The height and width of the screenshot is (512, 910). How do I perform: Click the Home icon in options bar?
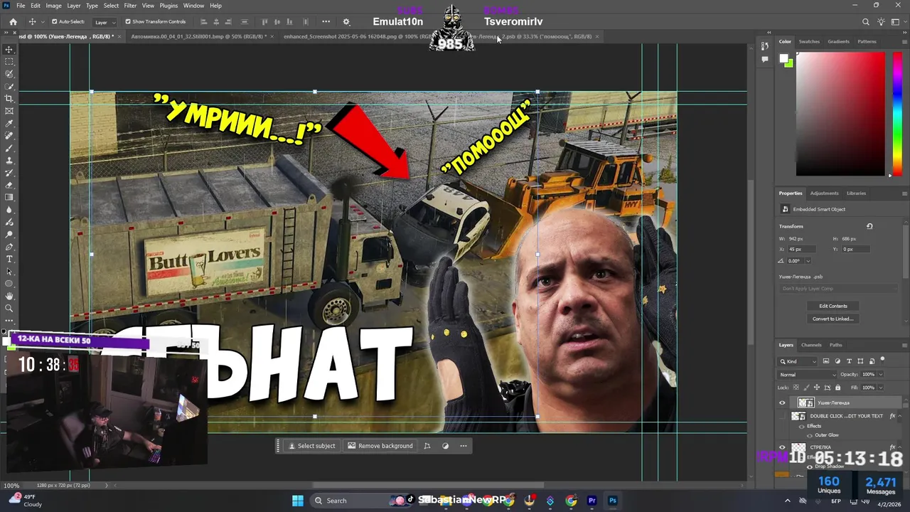(13, 22)
